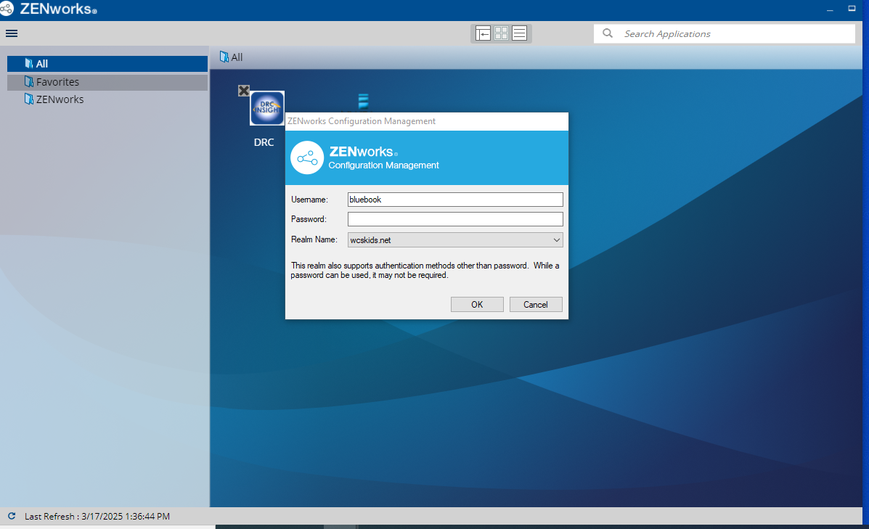Cancel the ZENworks login dialog
The image size is (869, 529).
(535, 305)
